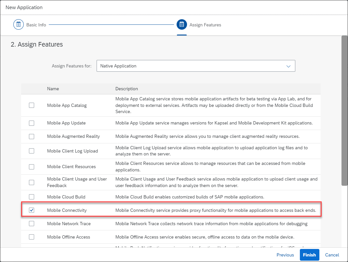Enable the Mobile Network Trace feature
The image size is (348, 262).
(32, 224)
